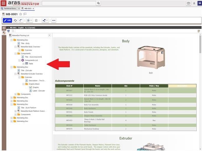Click the Body link under the image
The width and height of the screenshot is (202, 151).
click(151, 73)
